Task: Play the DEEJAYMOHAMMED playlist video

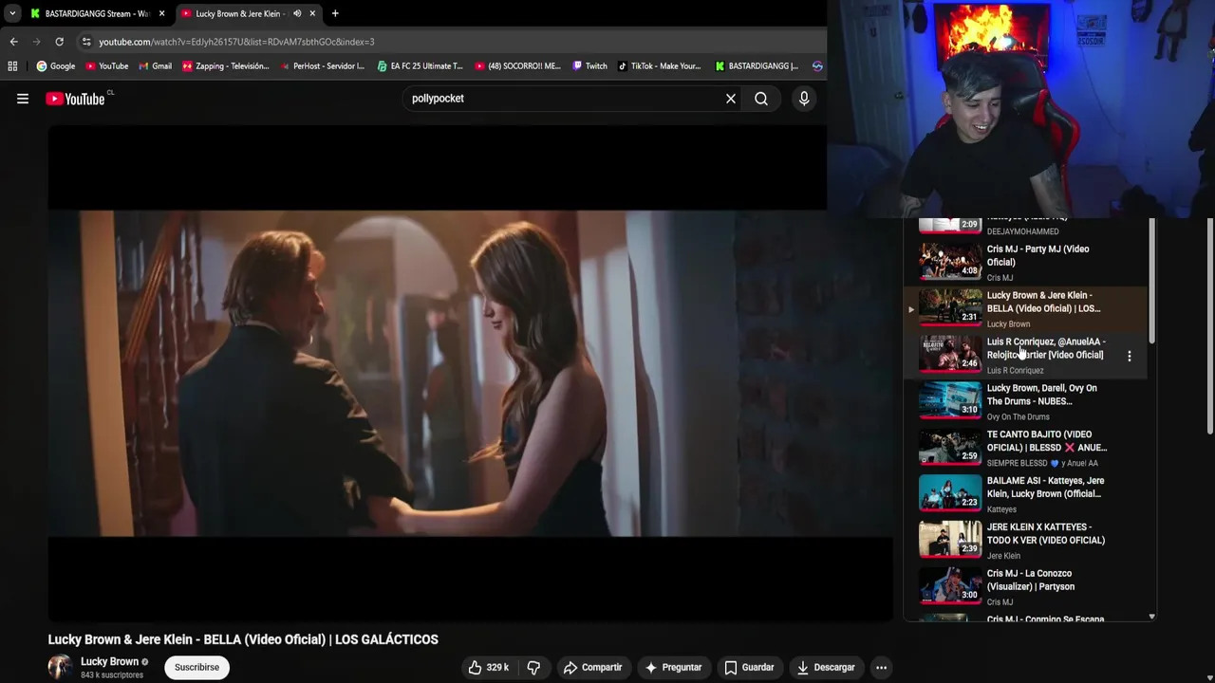Action: [1025, 228]
